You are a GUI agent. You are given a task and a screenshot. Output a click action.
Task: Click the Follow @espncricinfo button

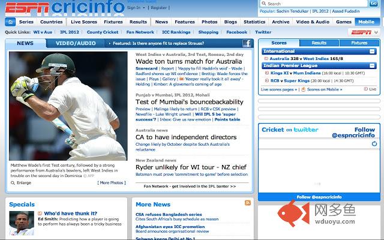pyautogui.click(x=319, y=197)
